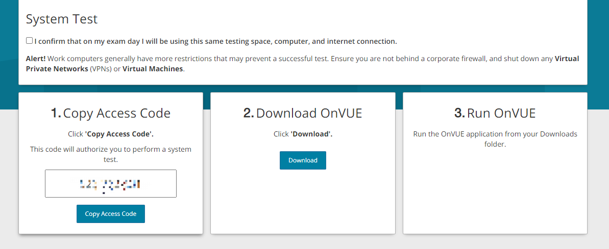This screenshot has width=609, height=249.
Task: Click the '3. Run OnVUE' heading
Action: 495,113
